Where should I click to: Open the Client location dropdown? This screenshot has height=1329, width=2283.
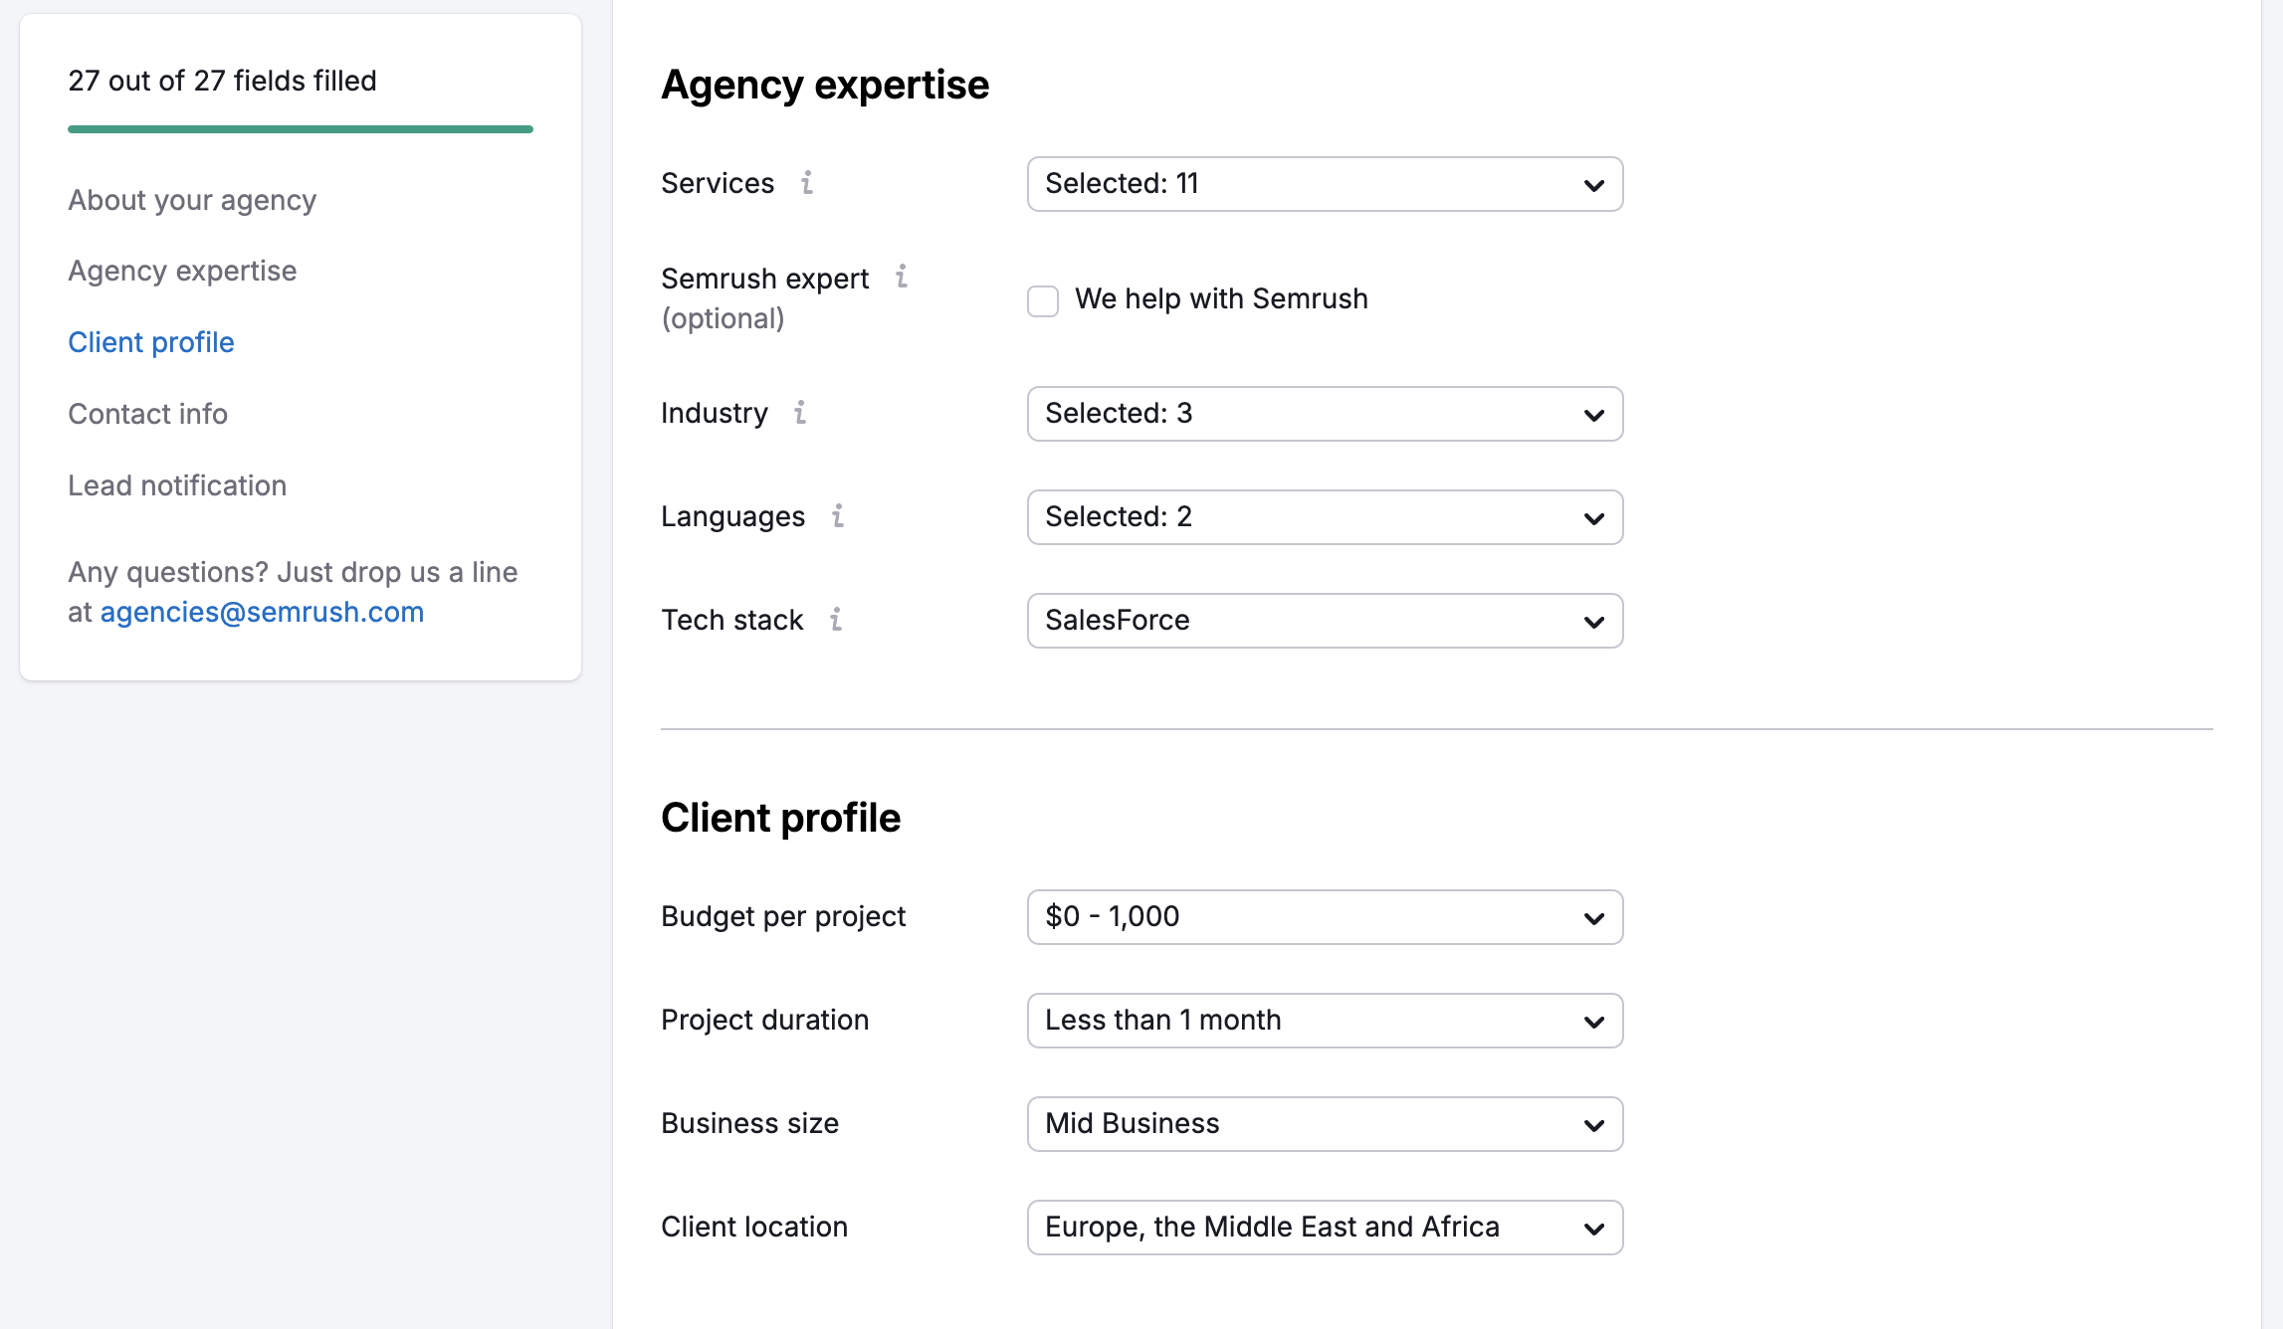pyautogui.click(x=1326, y=1227)
